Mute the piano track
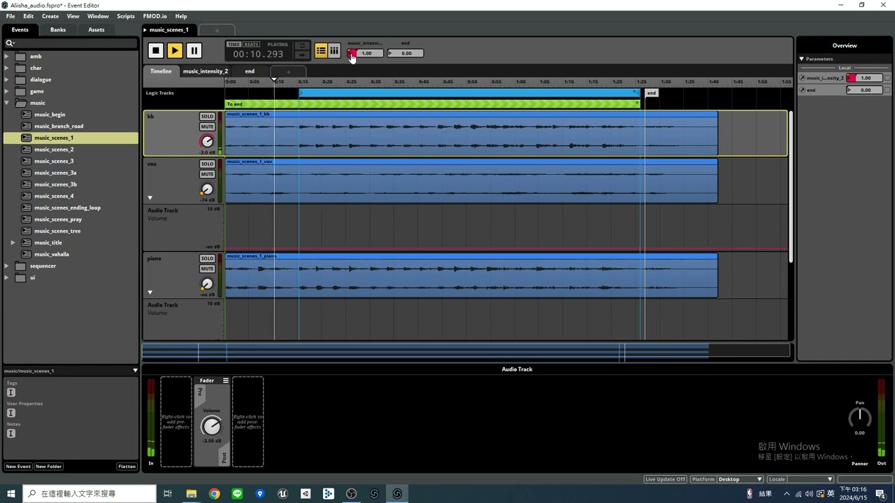The image size is (895, 503). pos(207,268)
